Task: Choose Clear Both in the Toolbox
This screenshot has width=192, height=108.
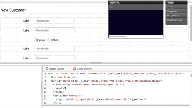Action: coord(176,11)
